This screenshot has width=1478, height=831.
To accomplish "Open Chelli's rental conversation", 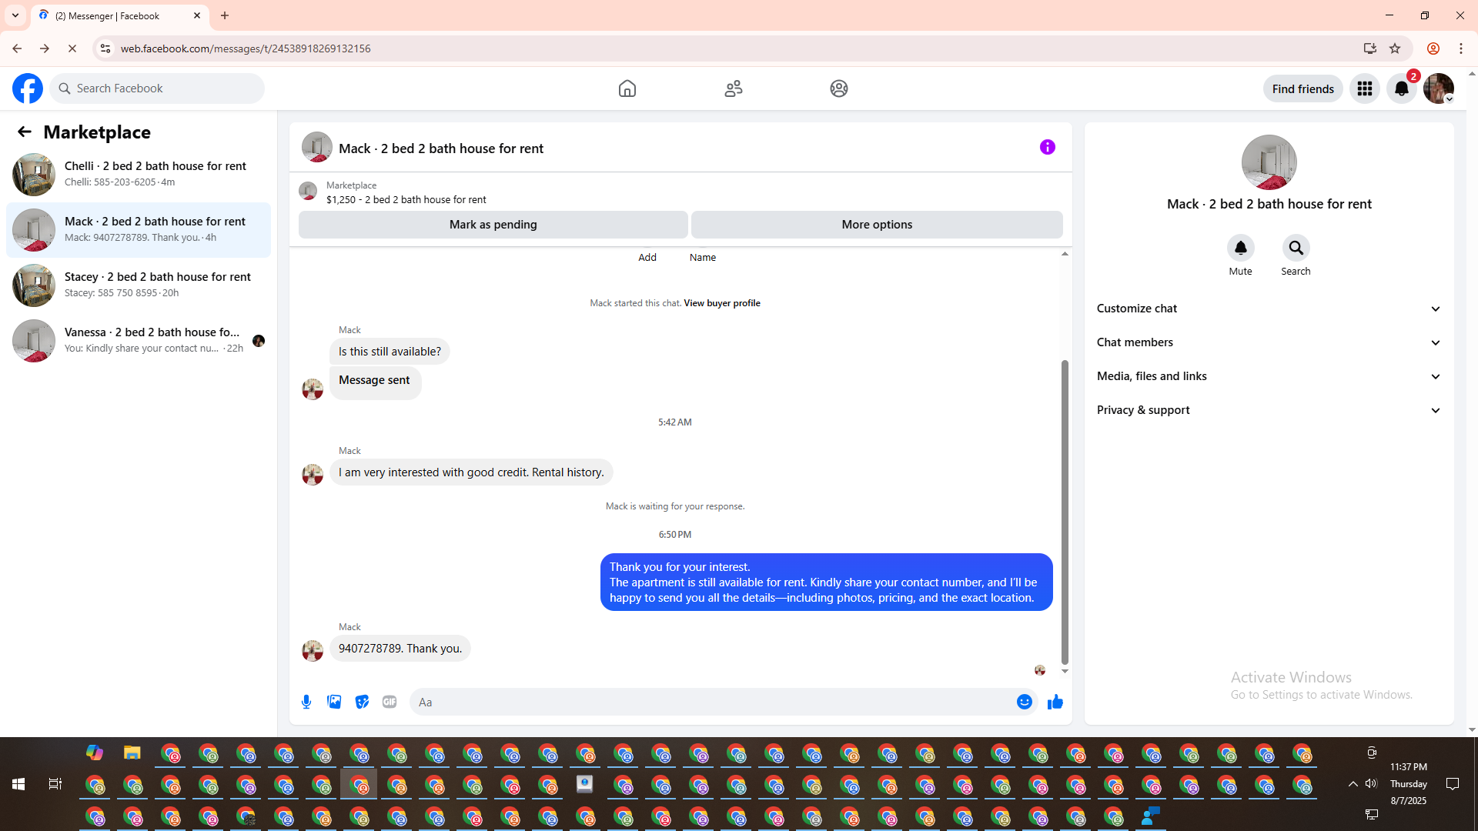I will click(139, 174).
